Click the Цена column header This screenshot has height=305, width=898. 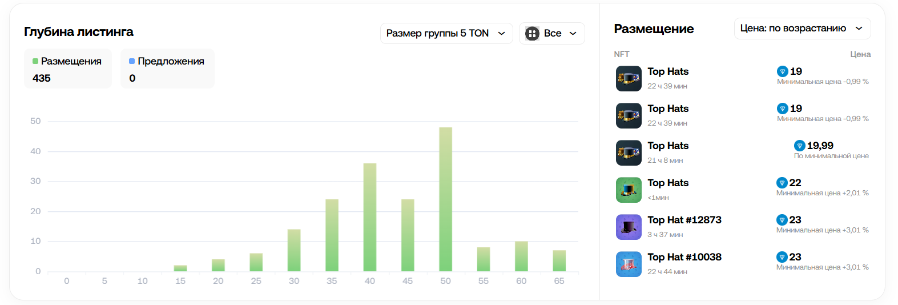coord(860,54)
